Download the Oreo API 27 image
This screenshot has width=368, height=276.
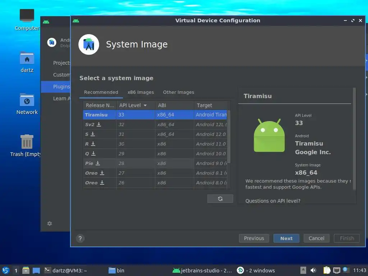coord(102,173)
